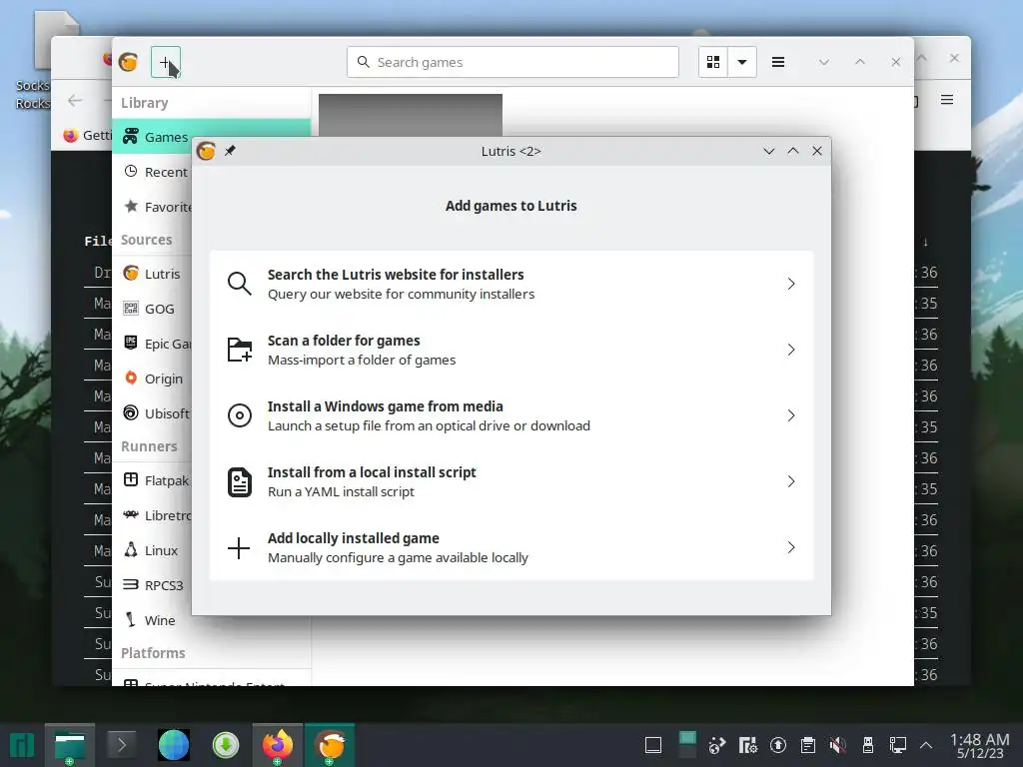
Task: Open the Lutris hamburger menu
Action: pos(777,62)
